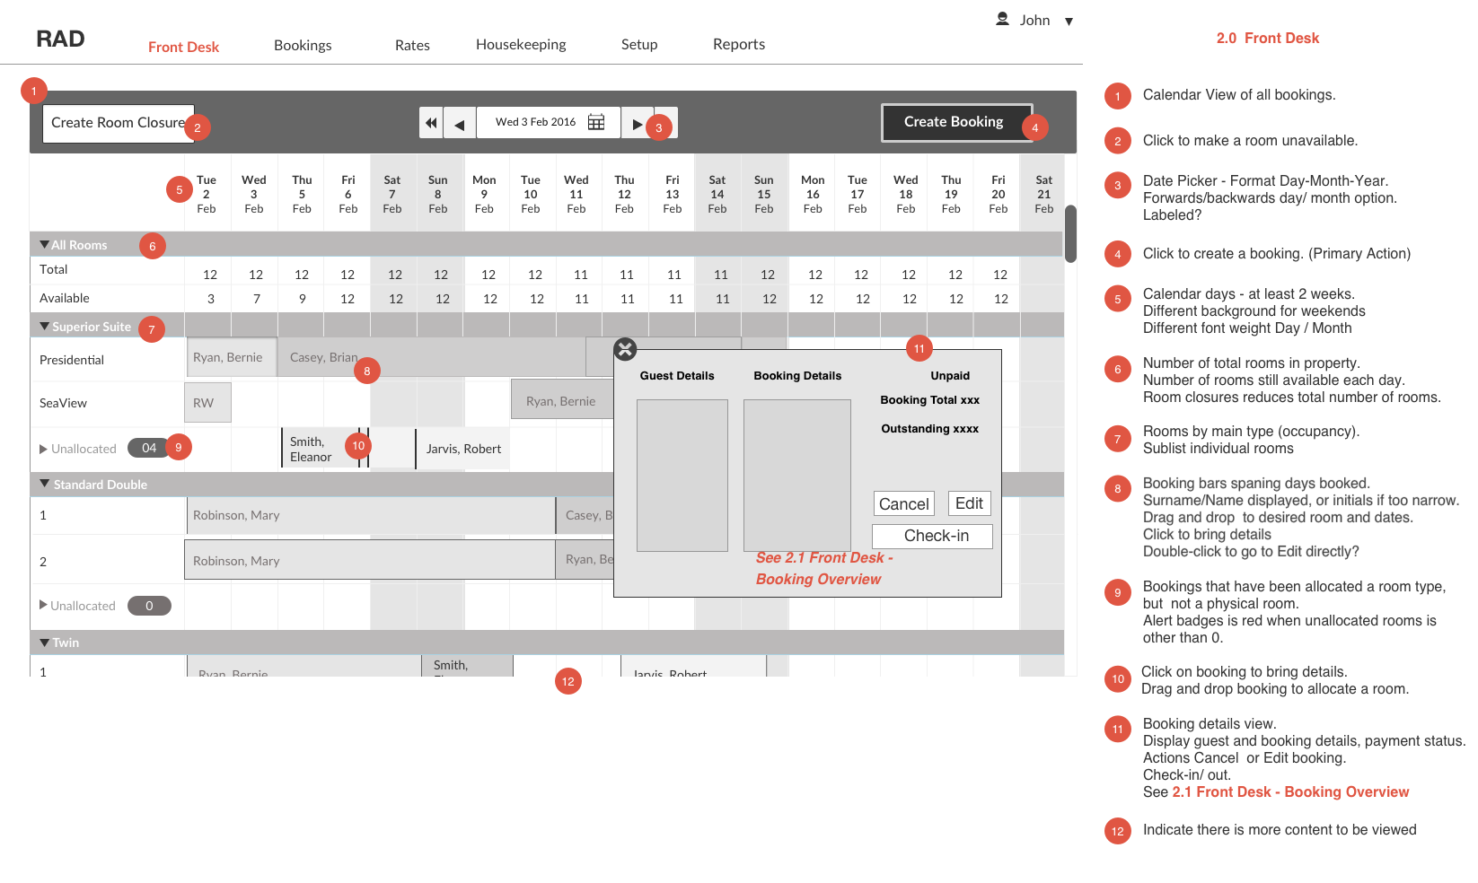This screenshot has height=883, width=1478.
Task: Click the Jarvis, Robert unallocated booking
Action: (x=462, y=449)
